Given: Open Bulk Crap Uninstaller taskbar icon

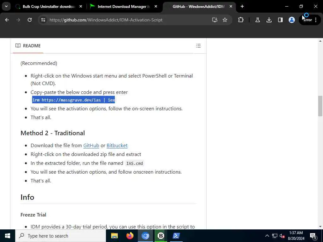Looking at the screenshot, I should [x=161, y=236].
